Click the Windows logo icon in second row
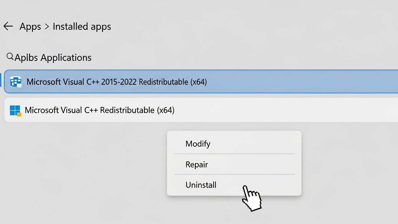Viewport: 398px width, 224px height. point(15,111)
